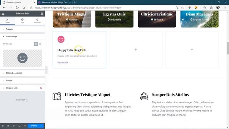Add widget to the middle empty column
229x129 pixels.
(x=136, y=49)
